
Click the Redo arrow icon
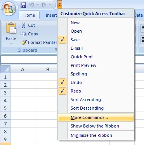[x=44, y=5]
